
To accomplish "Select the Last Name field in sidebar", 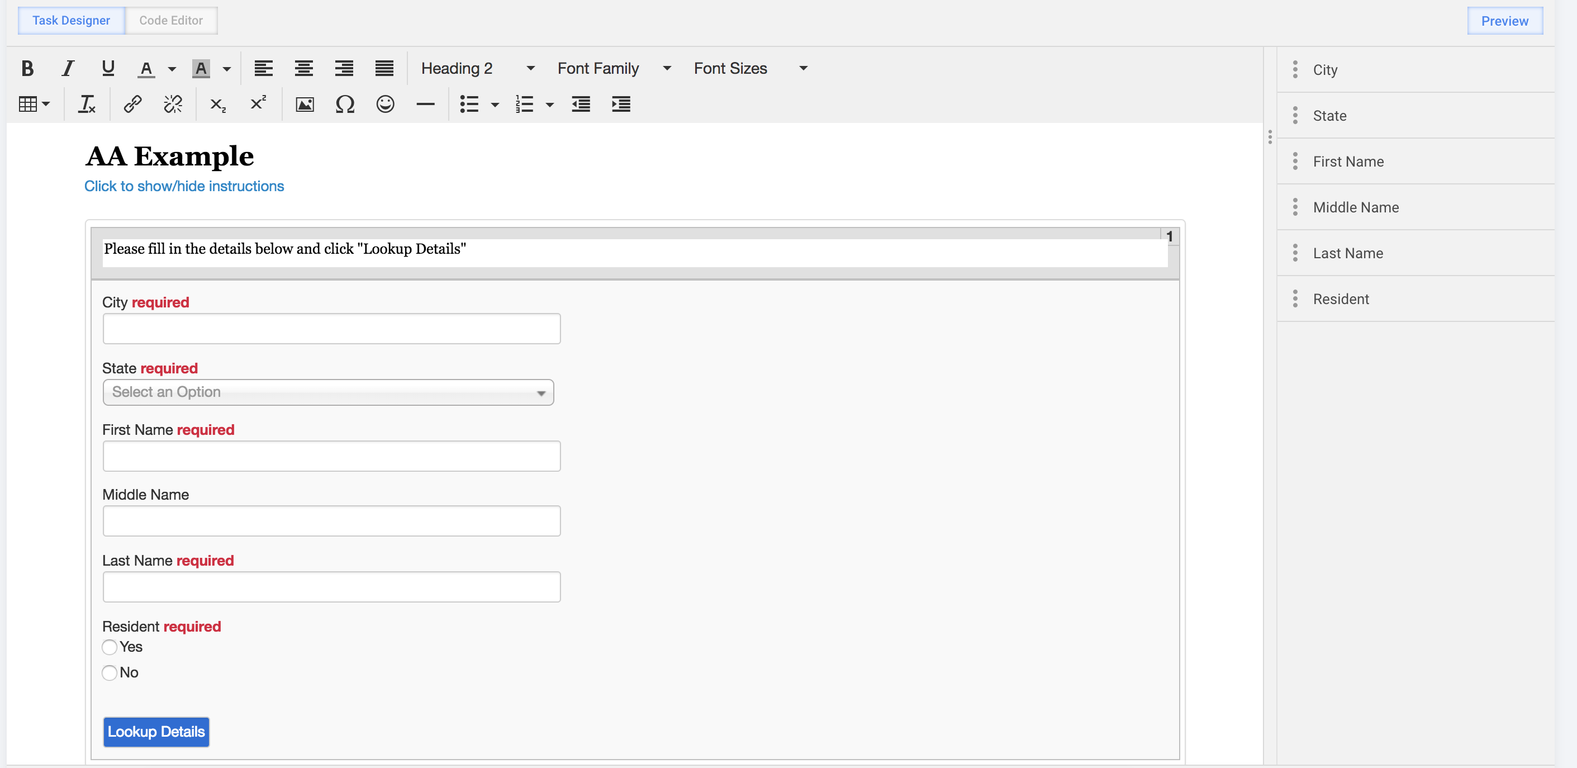I will [x=1415, y=253].
